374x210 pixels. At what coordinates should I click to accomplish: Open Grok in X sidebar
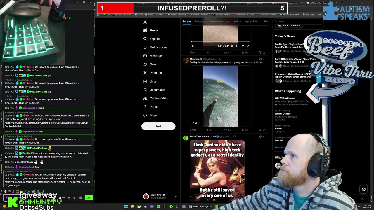point(150,64)
